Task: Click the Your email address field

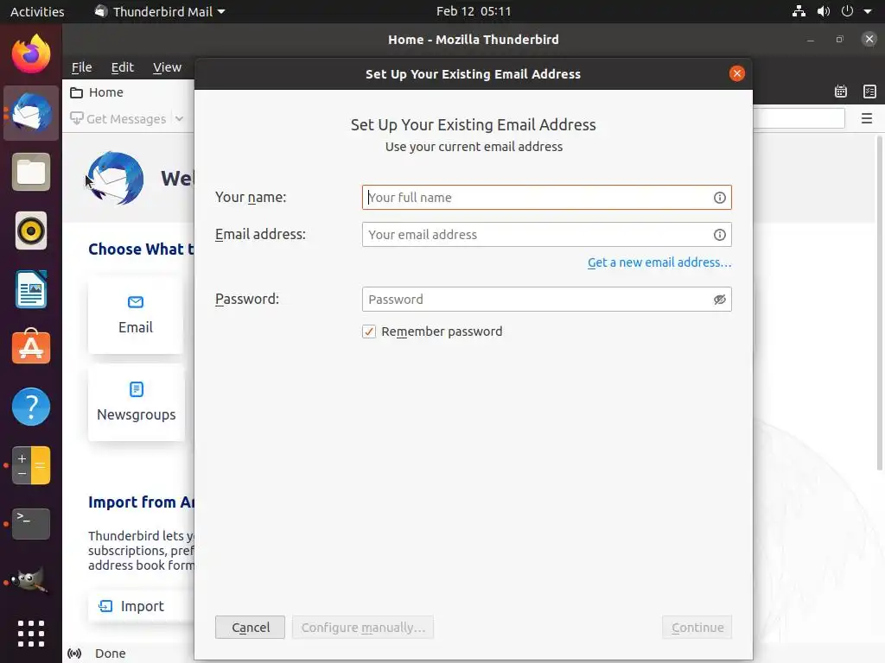Action: (547, 235)
